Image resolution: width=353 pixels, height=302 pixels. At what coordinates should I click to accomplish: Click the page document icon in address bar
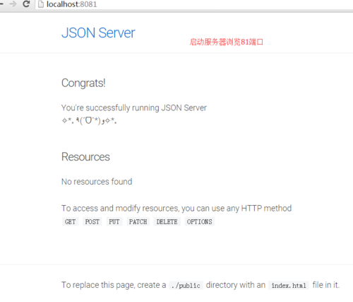(41, 4)
